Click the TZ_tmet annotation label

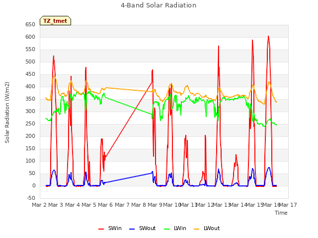coord(55,21)
